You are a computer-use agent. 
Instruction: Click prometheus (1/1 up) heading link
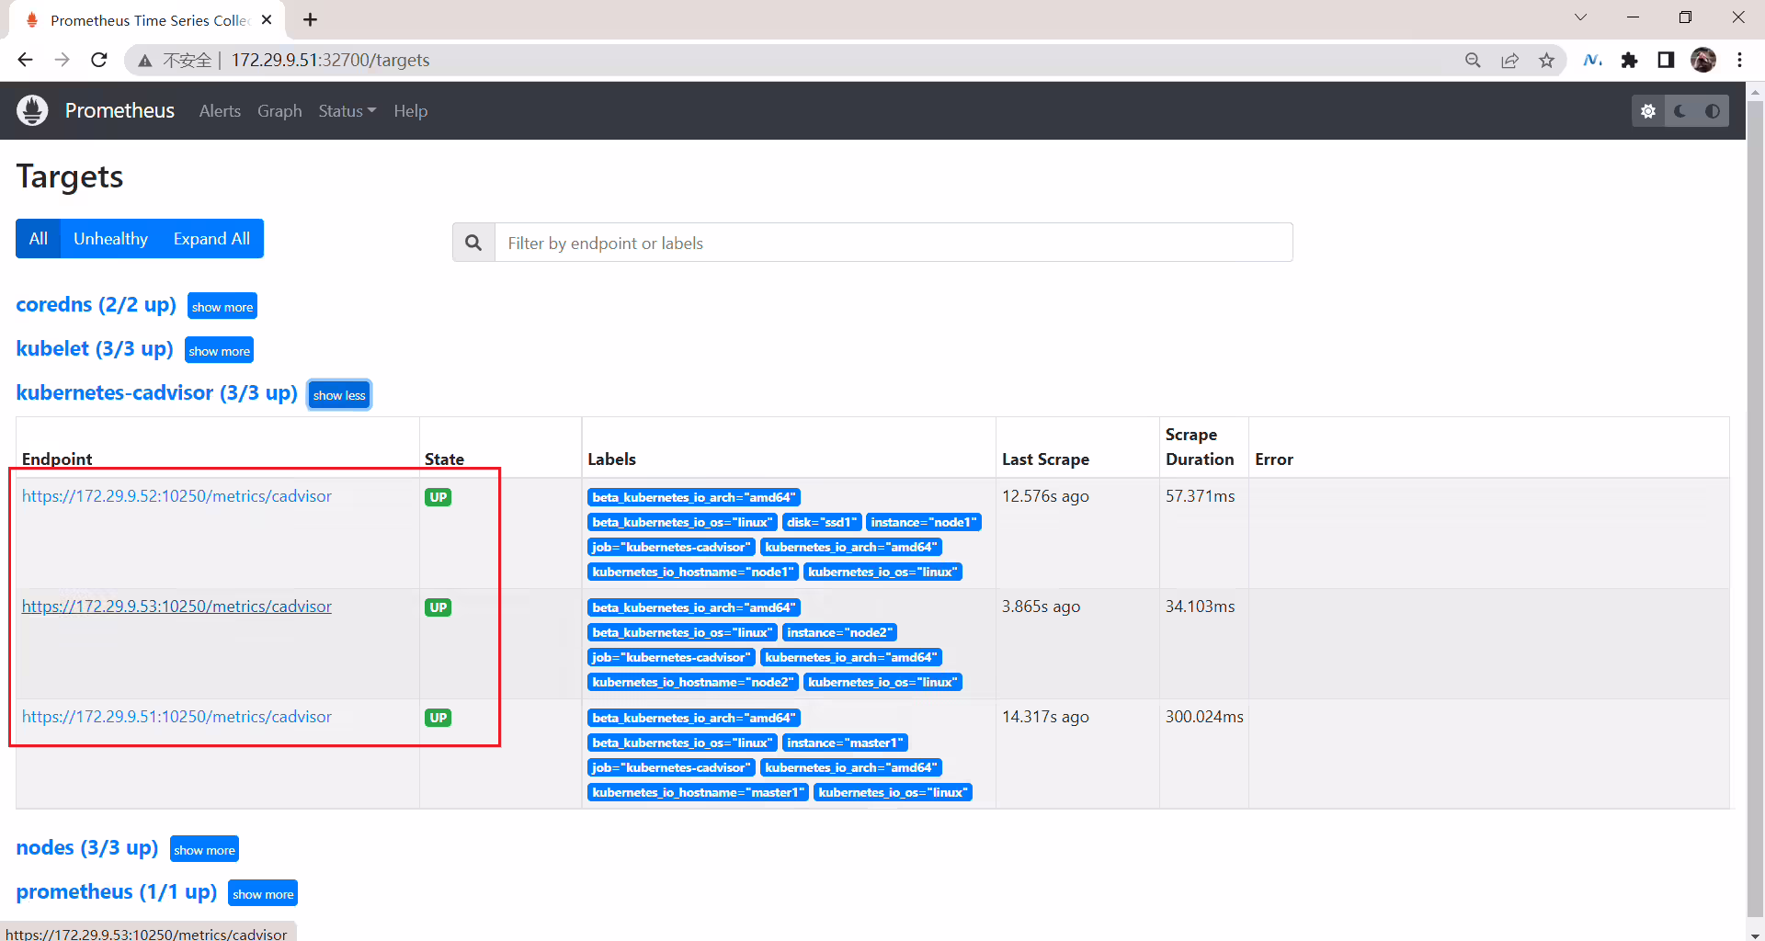(117, 891)
